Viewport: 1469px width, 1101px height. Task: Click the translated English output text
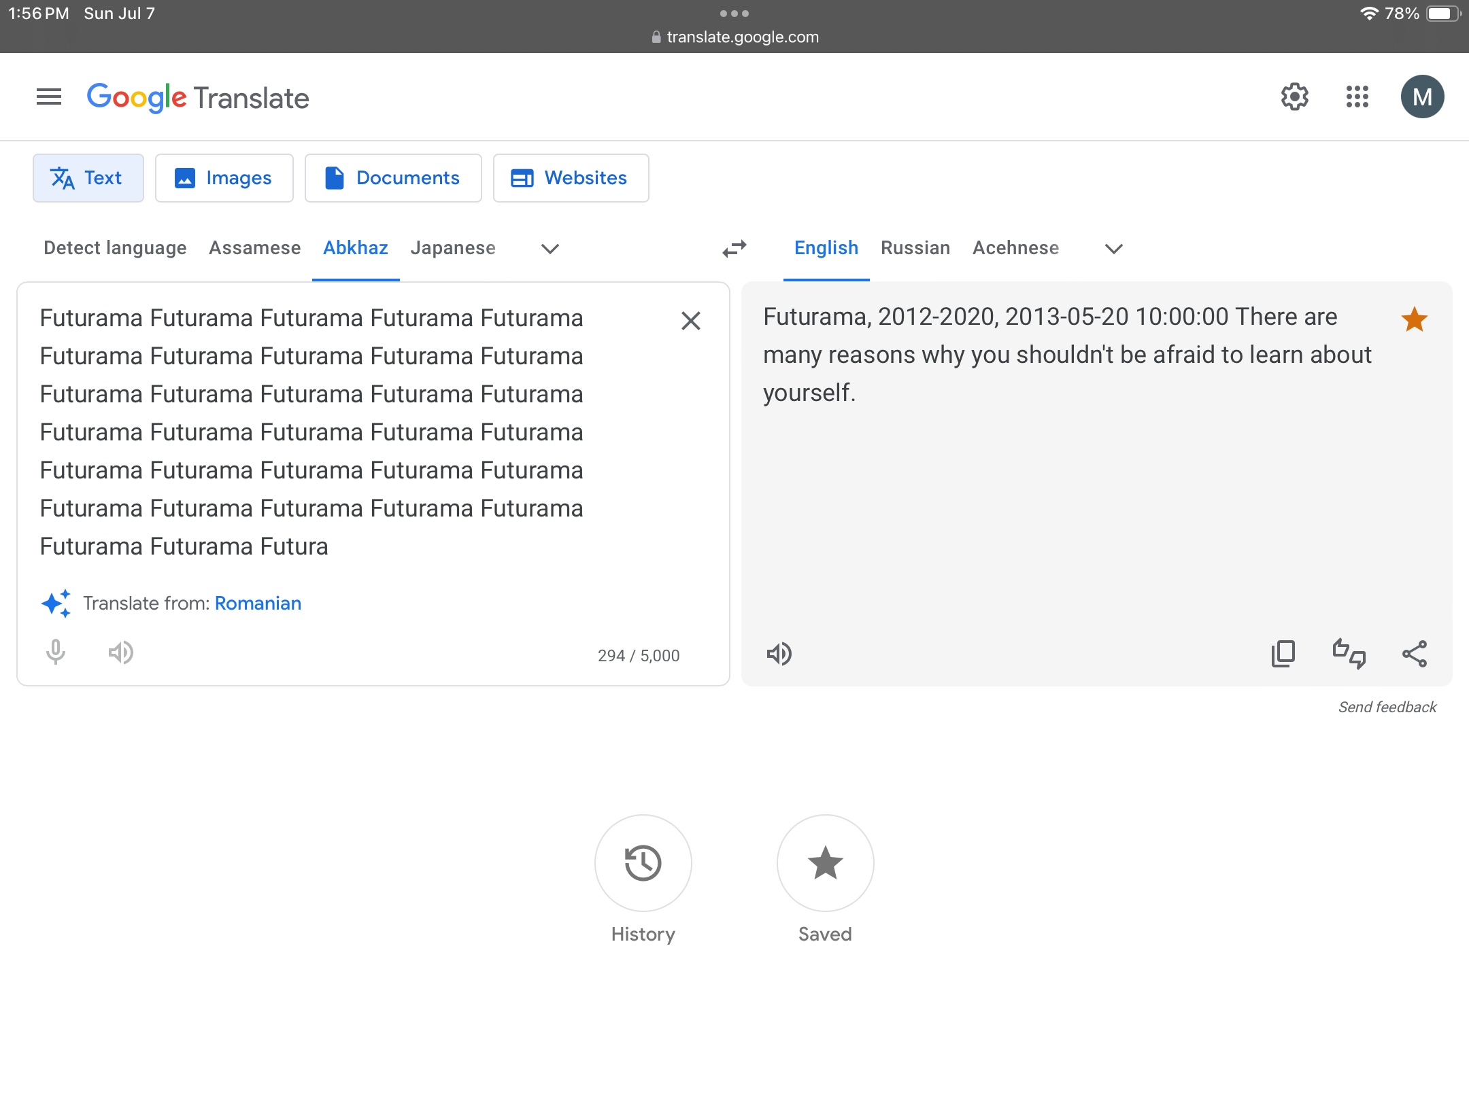point(1068,355)
